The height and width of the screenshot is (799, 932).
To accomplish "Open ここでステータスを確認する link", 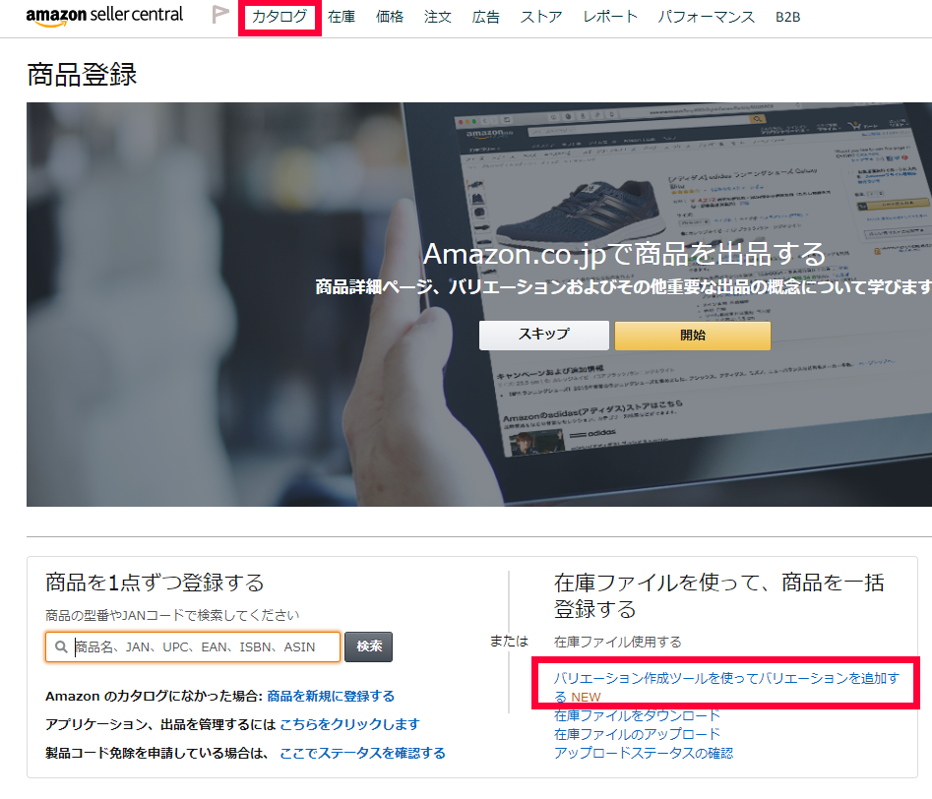I will pos(362,753).
